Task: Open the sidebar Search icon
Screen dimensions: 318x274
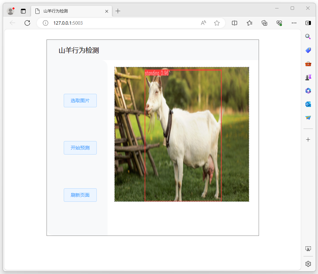Action: [x=308, y=36]
